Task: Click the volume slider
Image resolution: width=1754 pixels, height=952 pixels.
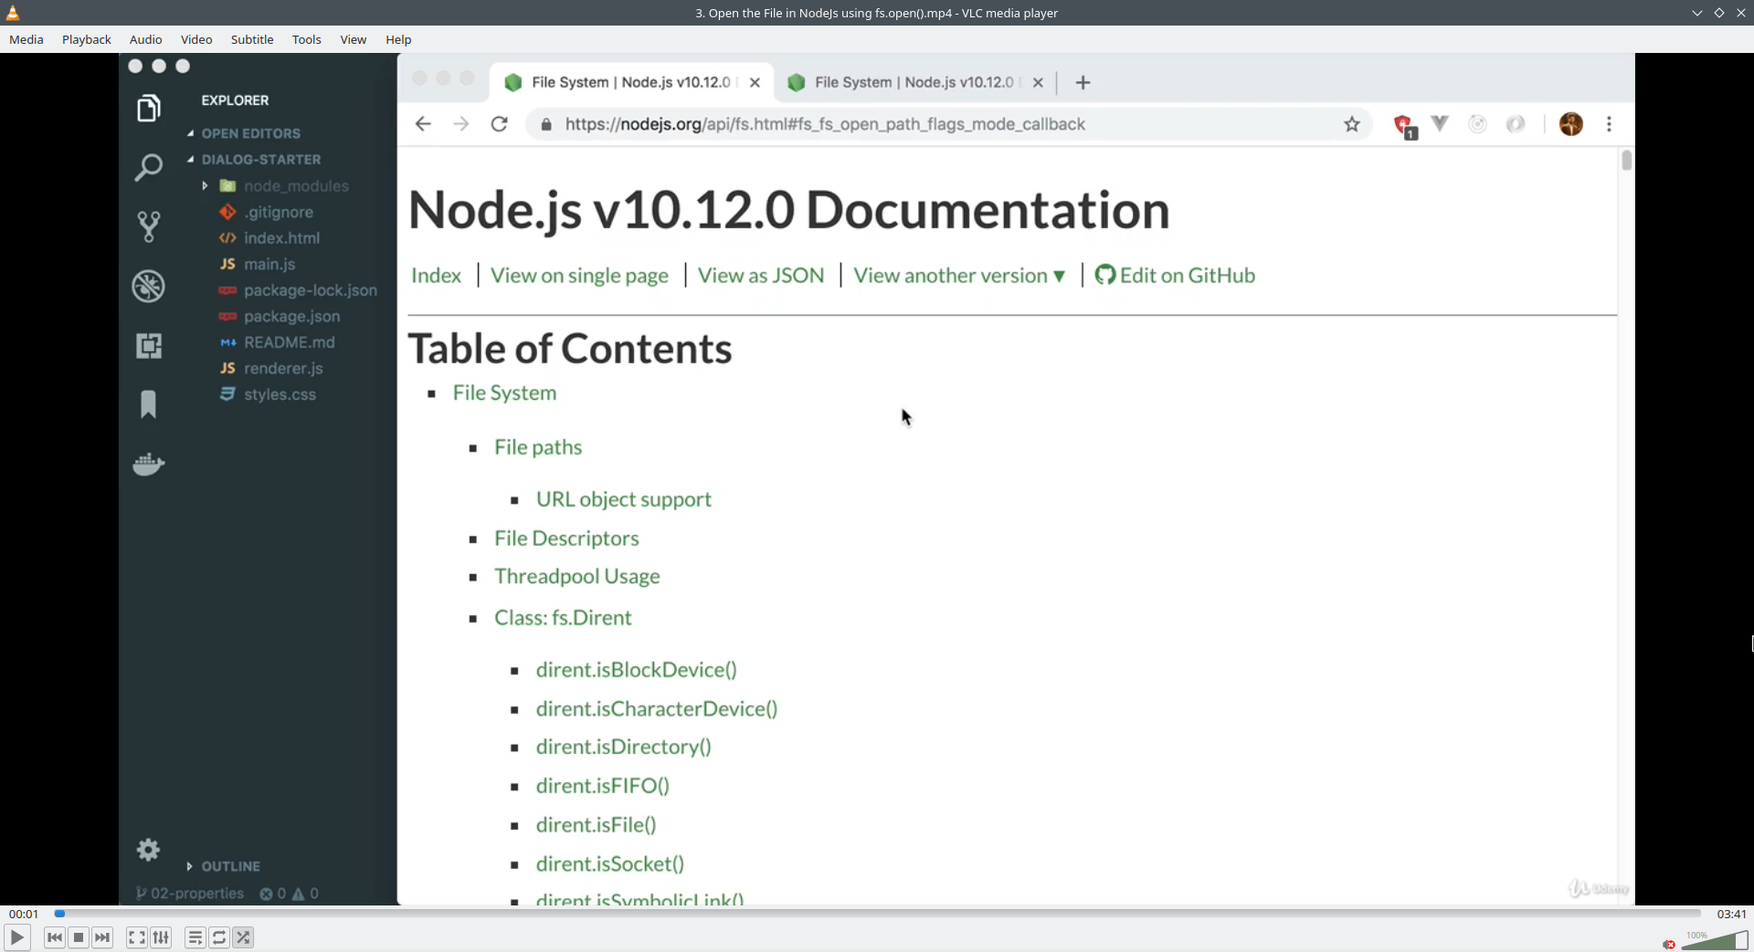Action: 1716,941
